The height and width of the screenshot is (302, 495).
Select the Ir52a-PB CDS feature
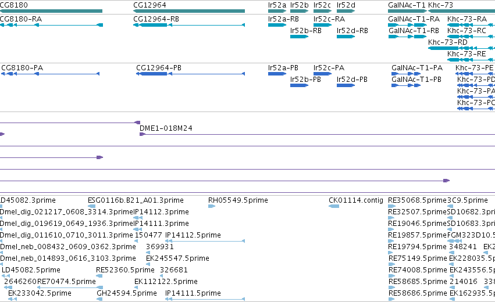[x=277, y=74]
